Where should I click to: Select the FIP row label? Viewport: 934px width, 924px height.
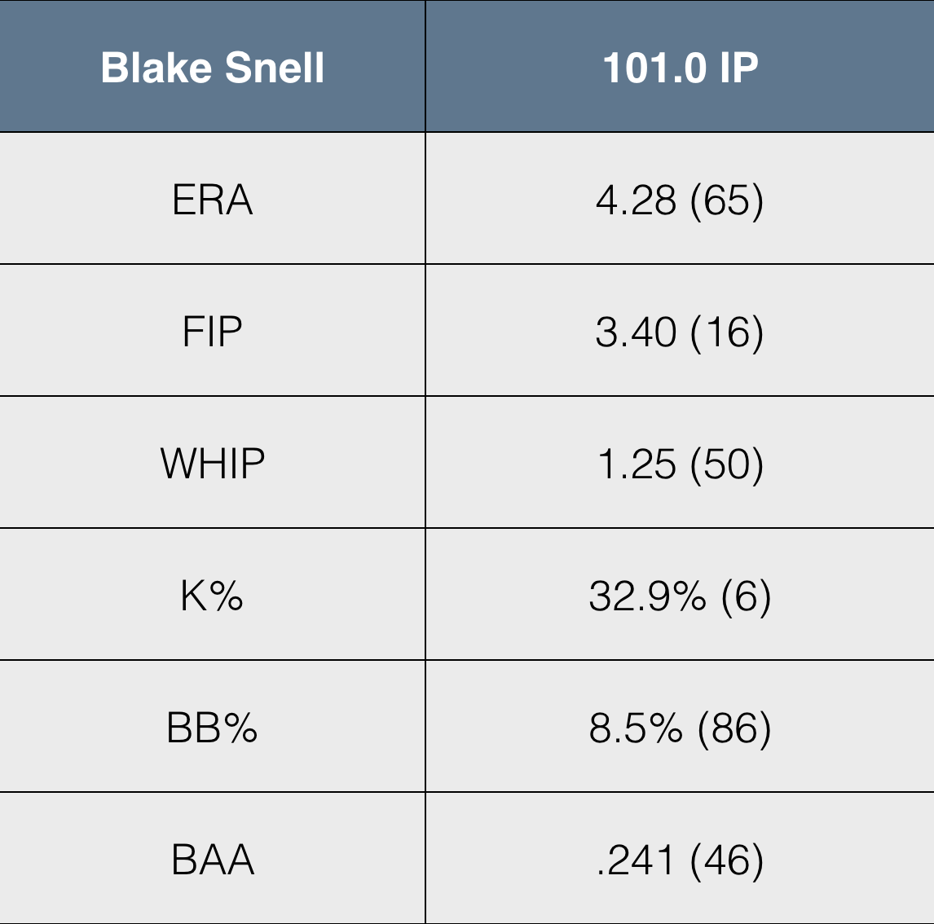(213, 332)
